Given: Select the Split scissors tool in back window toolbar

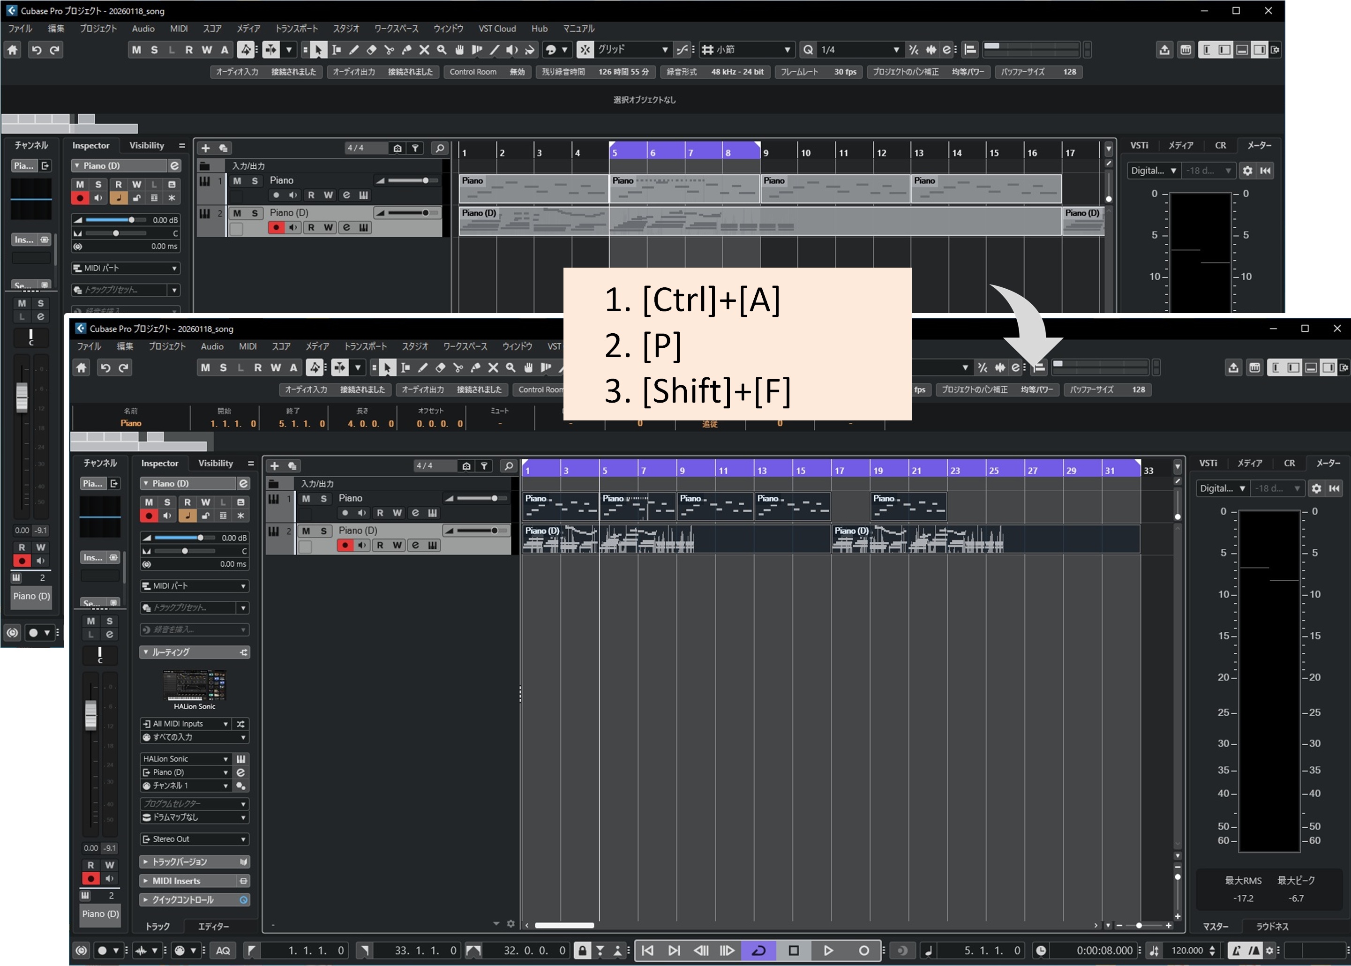Looking at the screenshot, I should (389, 50).
